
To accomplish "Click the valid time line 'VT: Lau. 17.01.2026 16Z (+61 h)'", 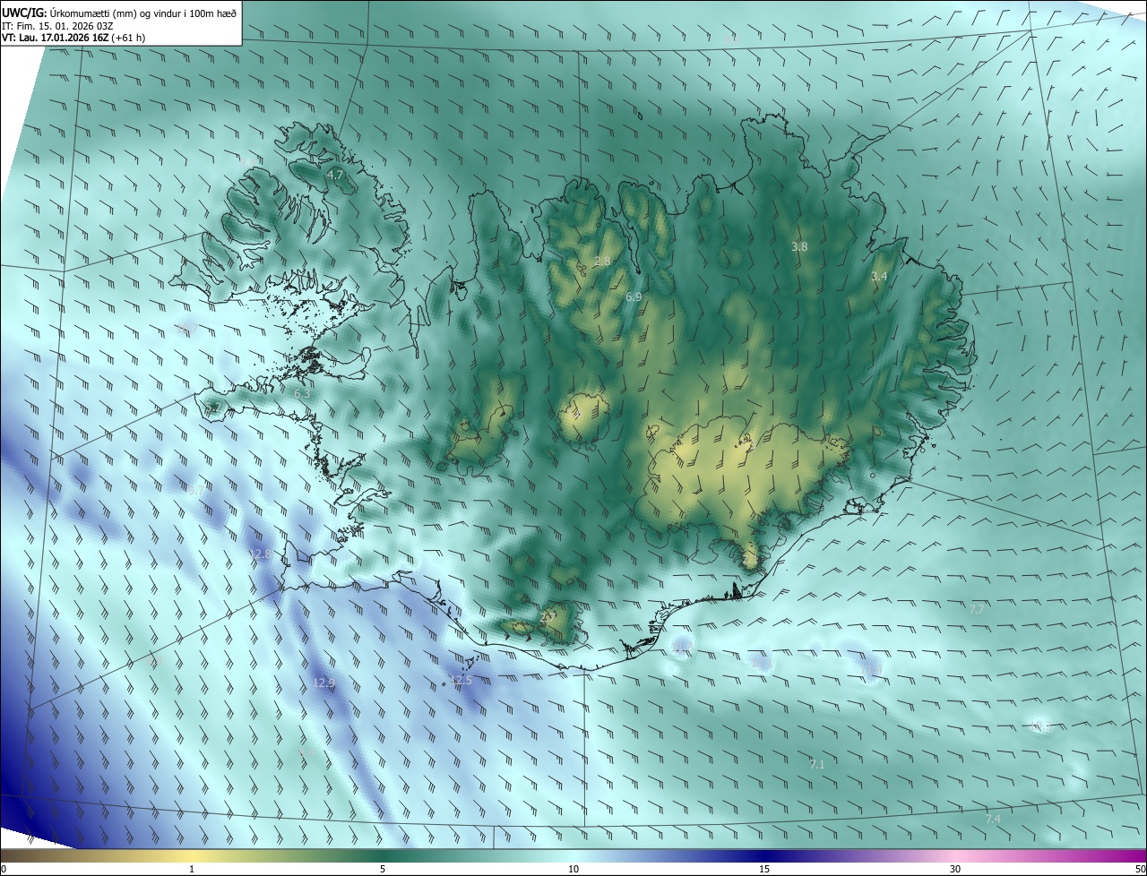I will pyautogui.click(x=73, y=38).
